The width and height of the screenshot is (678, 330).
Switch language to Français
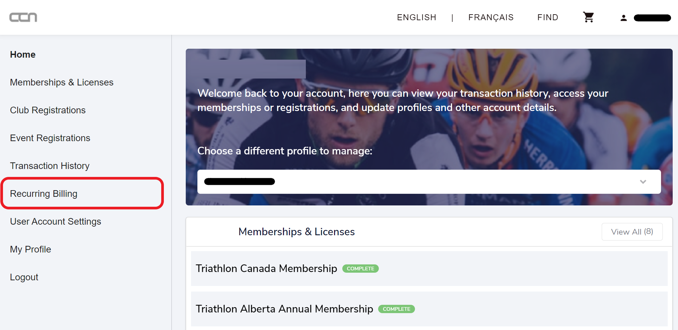pos(491,17)
